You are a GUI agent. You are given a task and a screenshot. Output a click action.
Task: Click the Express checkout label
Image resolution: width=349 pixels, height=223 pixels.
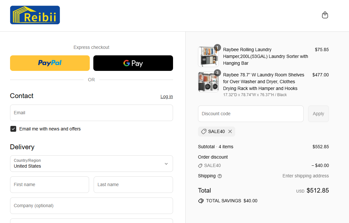[x=91, y=47]
